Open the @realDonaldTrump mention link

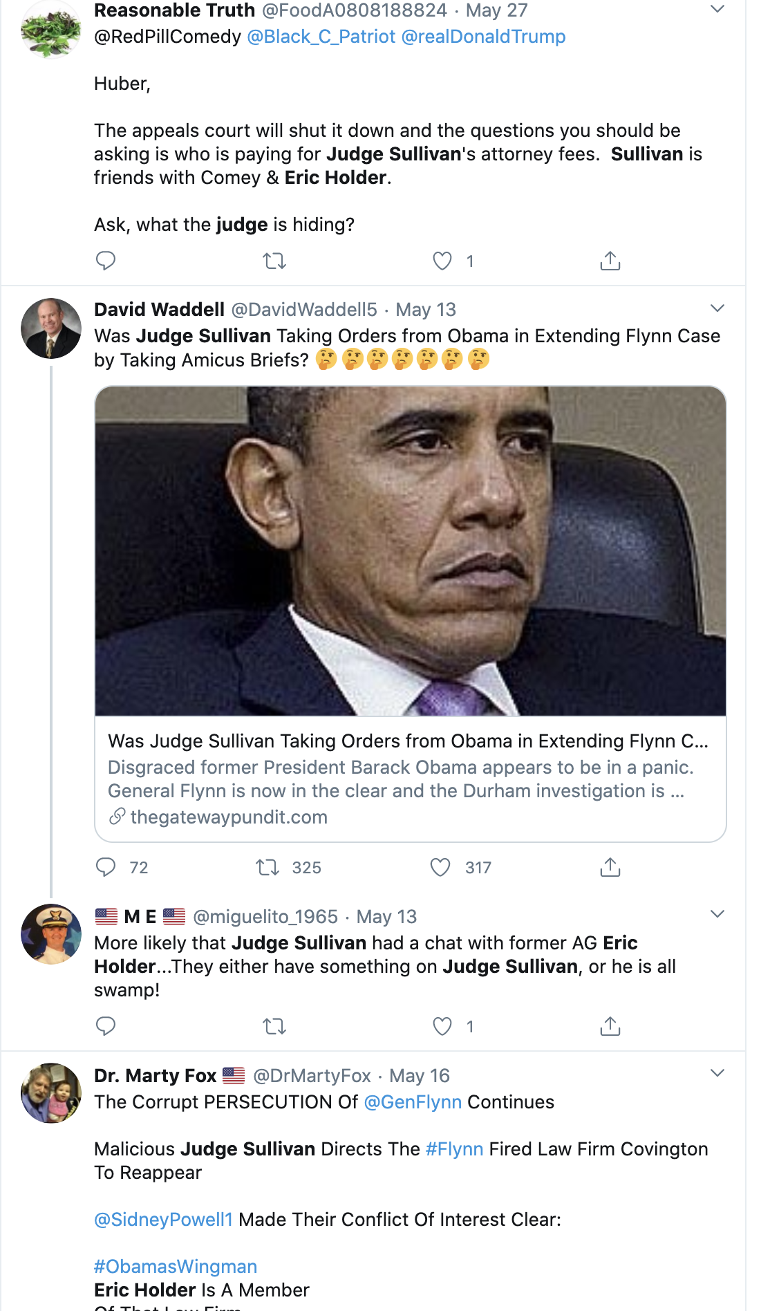point(483,37)
